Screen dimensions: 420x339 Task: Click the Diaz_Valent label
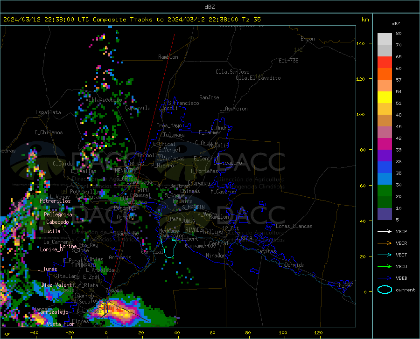pos(56,285)
